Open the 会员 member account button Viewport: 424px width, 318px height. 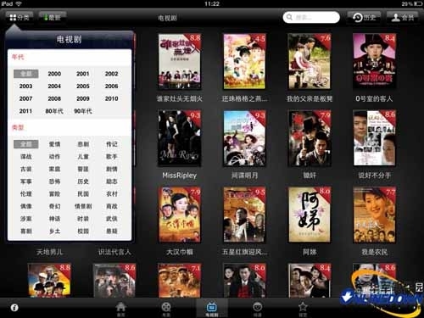pyautogui.click(x=403, y=17)
